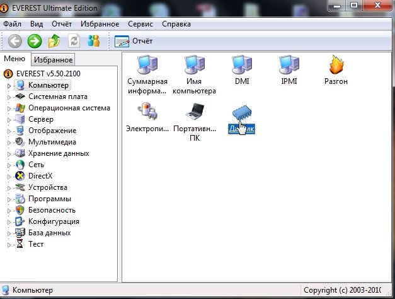Open the Избранное menu in menu bar
The height and width of the screenshot is (299, 395).
(100, 24)
